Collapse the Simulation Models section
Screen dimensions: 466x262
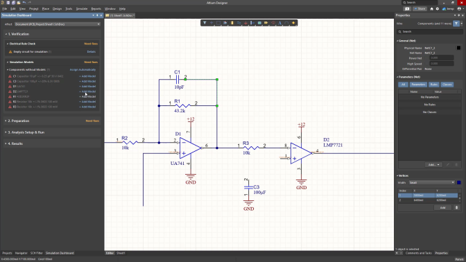tap(8, 62)
